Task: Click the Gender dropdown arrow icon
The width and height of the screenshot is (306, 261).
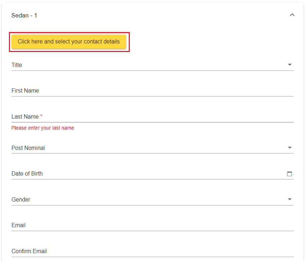Action: tap(290, 199)
